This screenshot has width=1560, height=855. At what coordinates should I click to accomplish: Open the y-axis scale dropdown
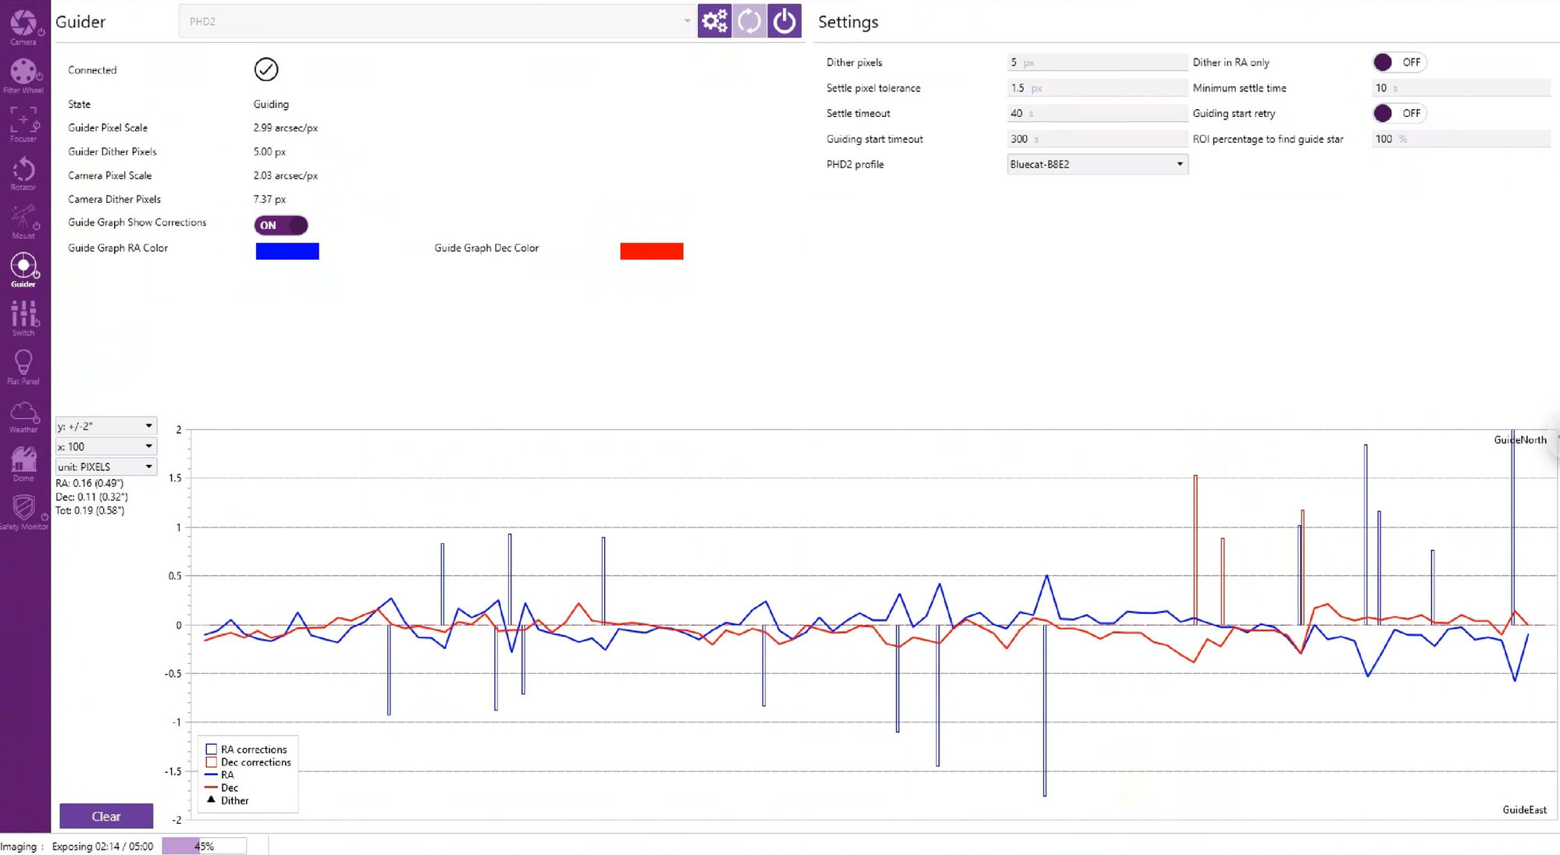[x=105, y=426]
